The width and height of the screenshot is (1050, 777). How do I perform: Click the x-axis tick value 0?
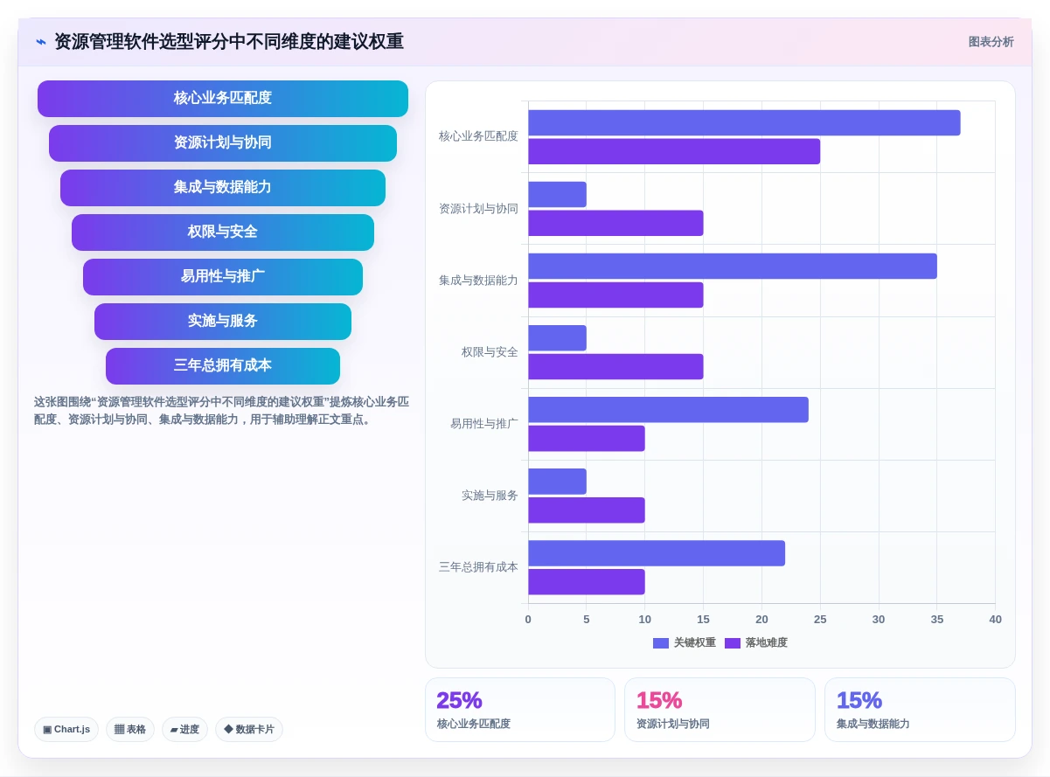pos(528,620)
